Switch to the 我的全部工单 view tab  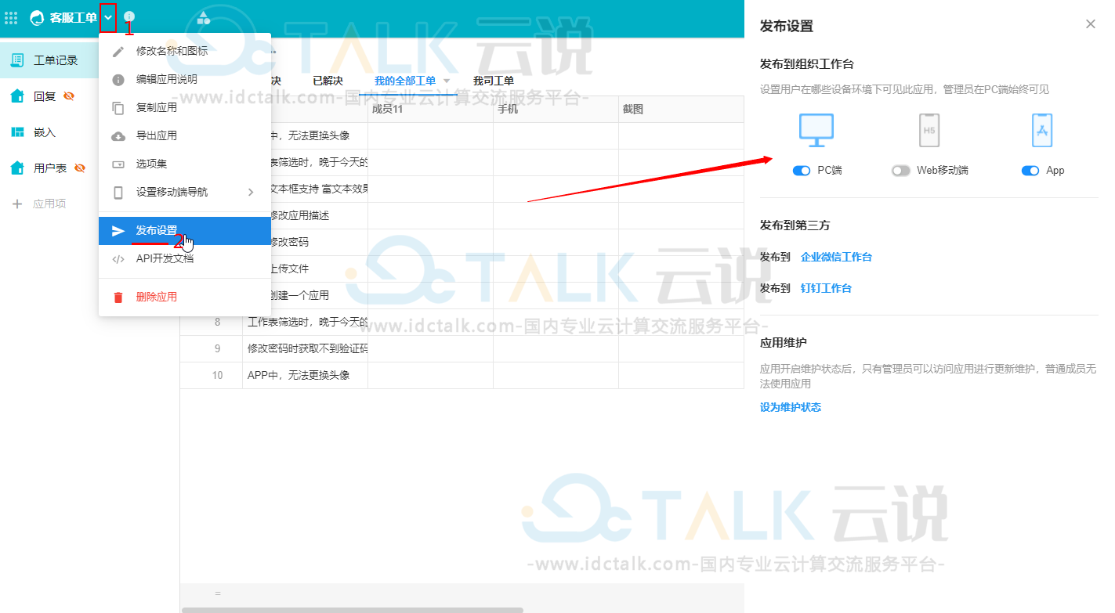(x=405, y=81)
